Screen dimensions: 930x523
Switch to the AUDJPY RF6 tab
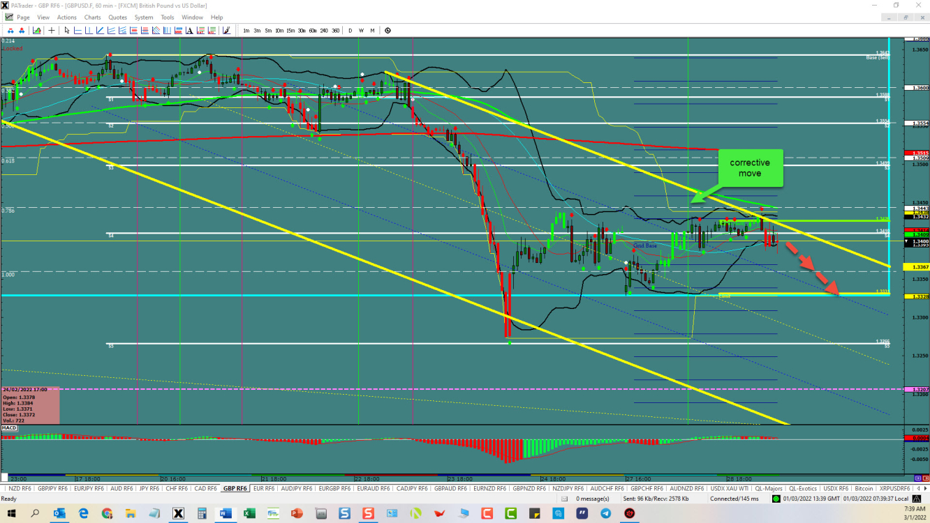point(297,488)
